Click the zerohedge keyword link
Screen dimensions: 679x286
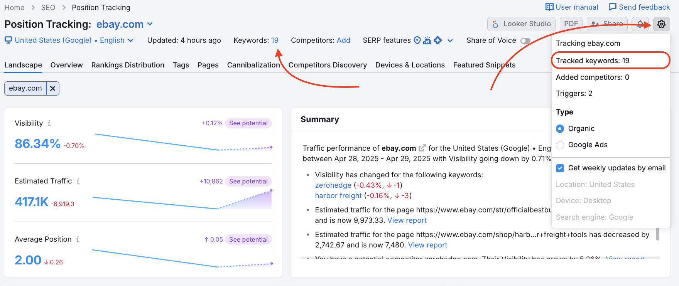333,185
